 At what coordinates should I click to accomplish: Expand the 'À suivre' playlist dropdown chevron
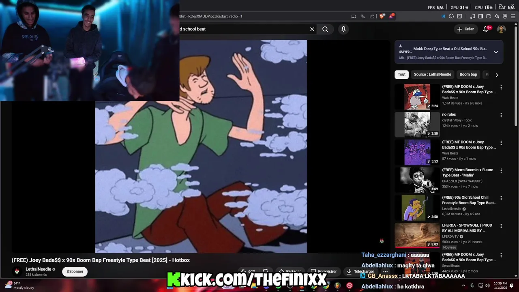(496, 52)
